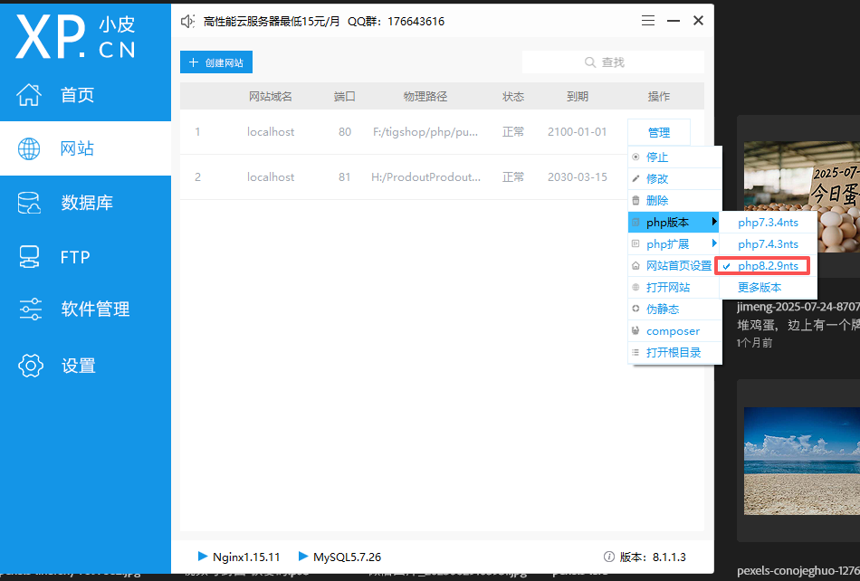
Task: Open 管理 dropdown for first localhost site
Action: [658, 132]
